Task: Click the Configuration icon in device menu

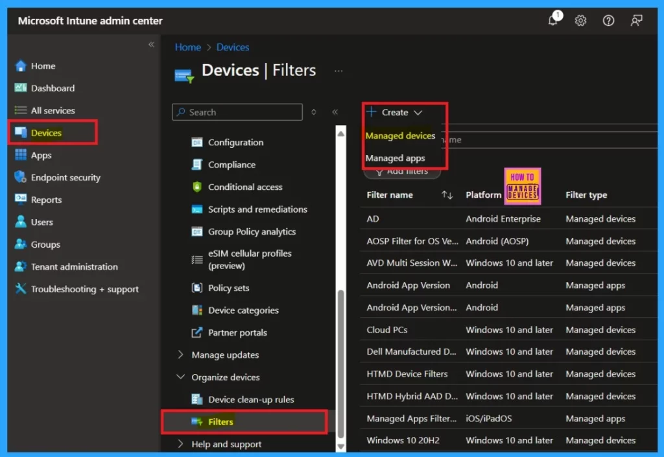Action: coord(197,143)
